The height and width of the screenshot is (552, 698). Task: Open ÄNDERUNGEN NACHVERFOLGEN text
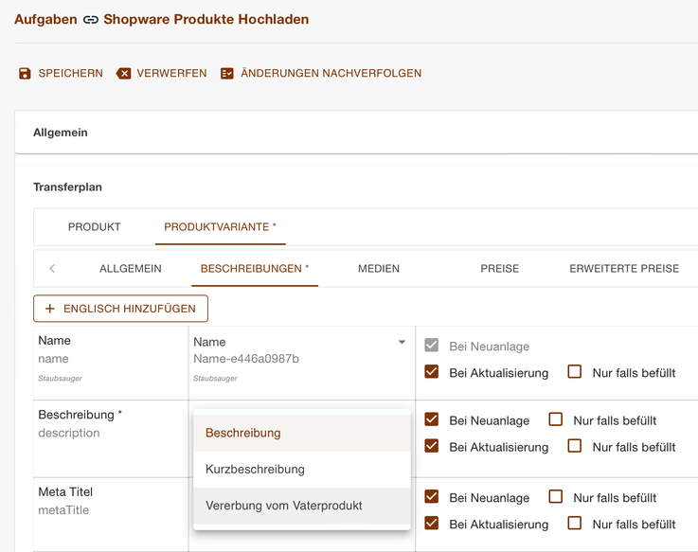click(x=331, y=73)
